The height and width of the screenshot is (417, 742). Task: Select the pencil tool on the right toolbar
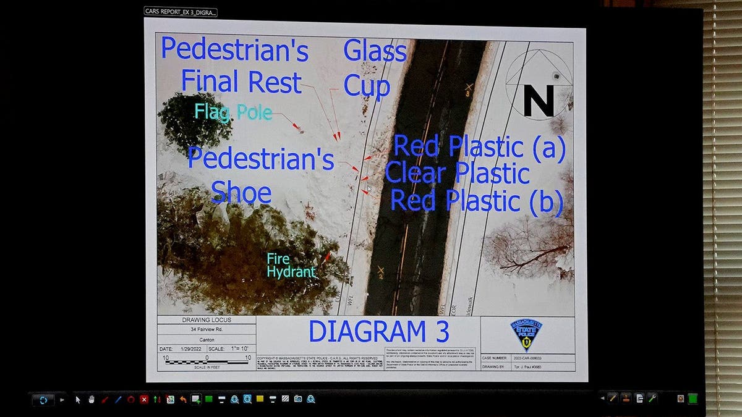(612, 398)
